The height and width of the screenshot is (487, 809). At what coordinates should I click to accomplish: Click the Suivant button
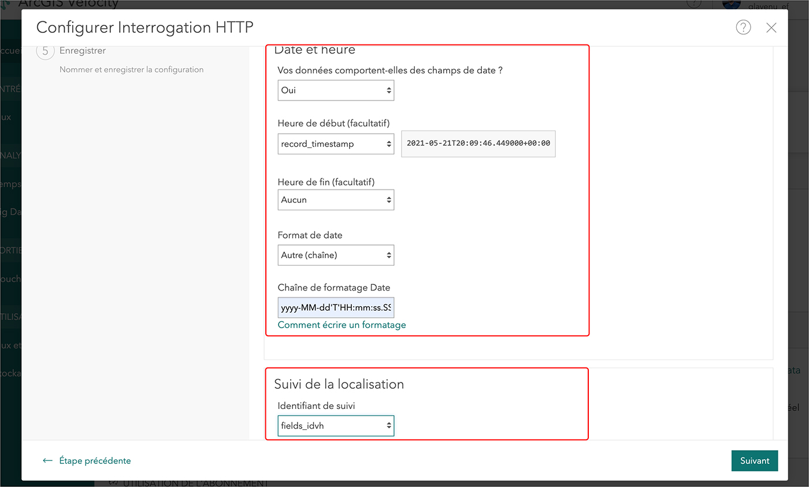click(754, 461)
